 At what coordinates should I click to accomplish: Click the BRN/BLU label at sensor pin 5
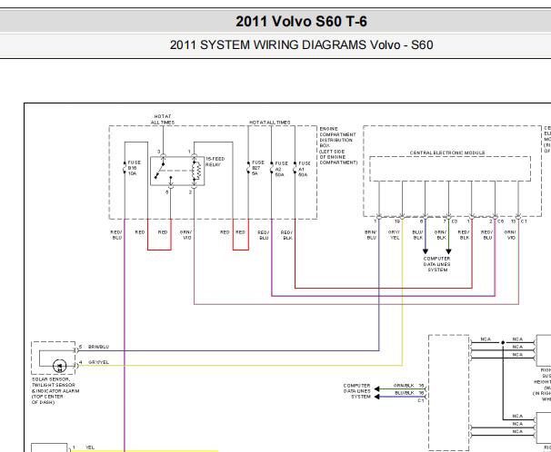pos(99,347)
